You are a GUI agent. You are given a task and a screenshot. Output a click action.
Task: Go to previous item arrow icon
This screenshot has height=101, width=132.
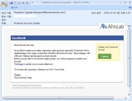pyautogui.click(x=23, y=3)
